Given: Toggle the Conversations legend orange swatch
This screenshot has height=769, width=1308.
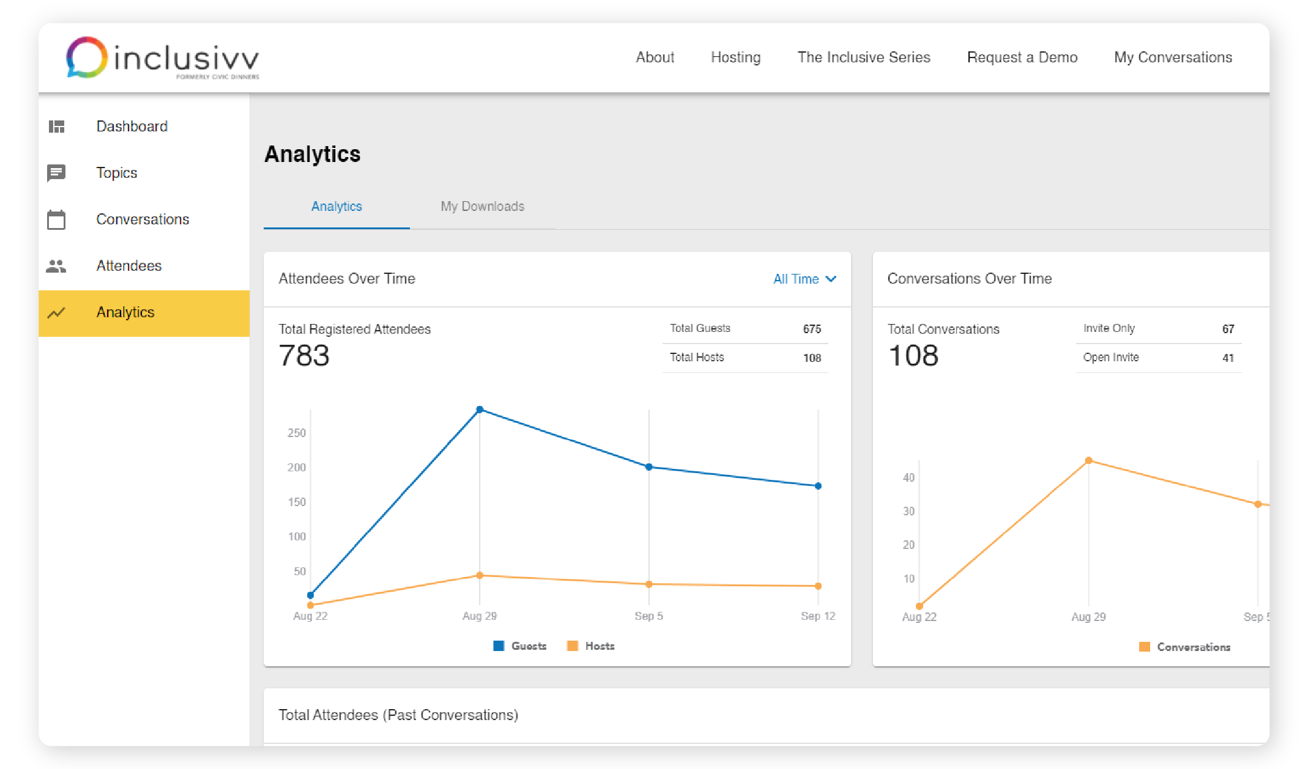Looking at the screenshot, I should pyautogui.click(x=1144, y=647).
